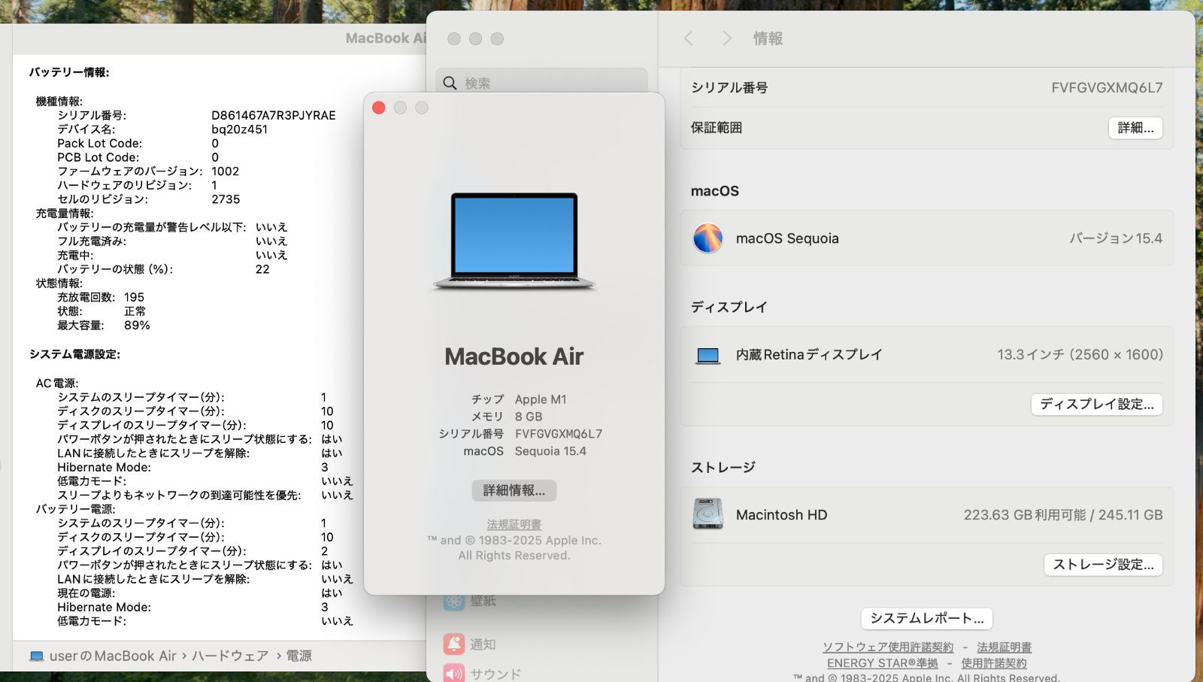This screenshot has height=682, width=1203.
Task: Click 状態 value 正常
Action: [x=135, y=311]
